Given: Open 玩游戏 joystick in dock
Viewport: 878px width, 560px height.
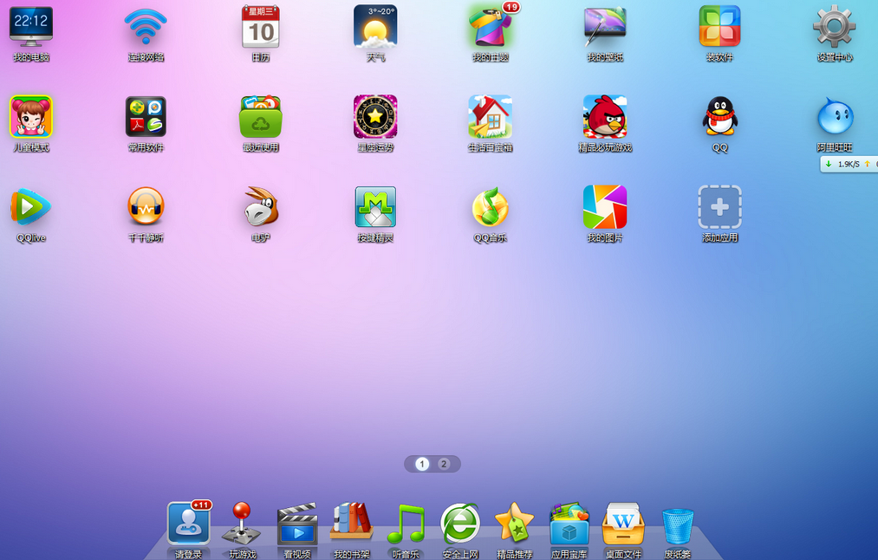Looking at the screenshot, I should tap(241, 523).
